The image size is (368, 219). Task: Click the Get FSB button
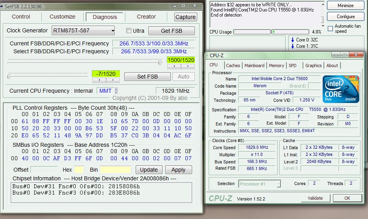[171, 31]
